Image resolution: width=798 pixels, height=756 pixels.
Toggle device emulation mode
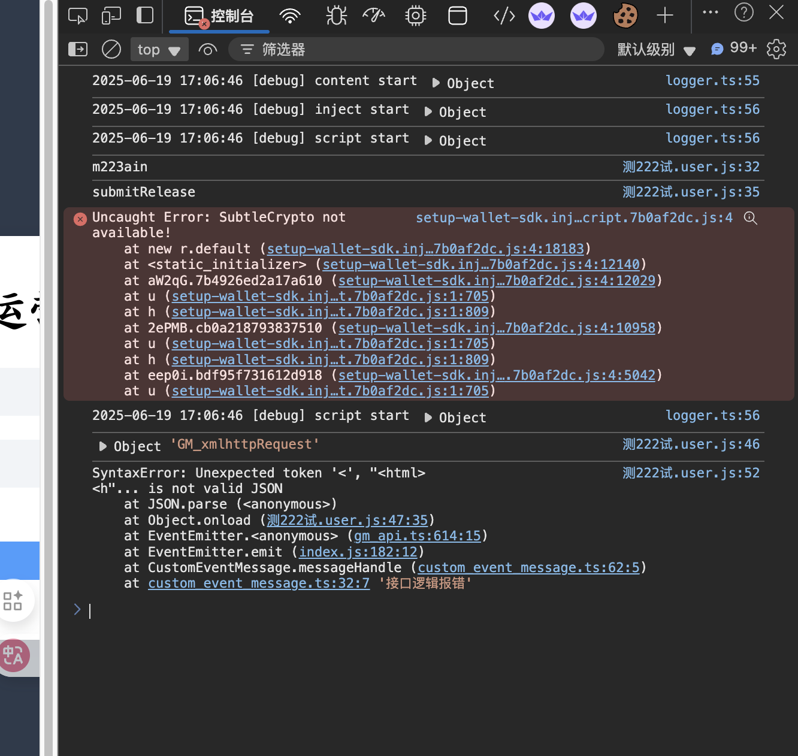click(x=111, y=16)
